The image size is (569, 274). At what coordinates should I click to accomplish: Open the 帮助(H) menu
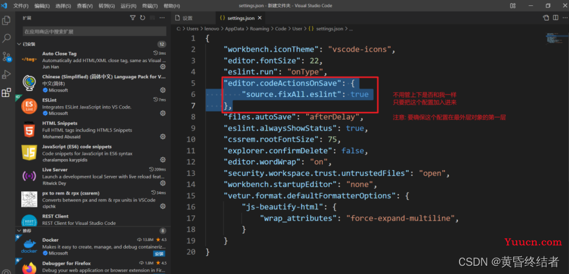[x=172, y=6]
